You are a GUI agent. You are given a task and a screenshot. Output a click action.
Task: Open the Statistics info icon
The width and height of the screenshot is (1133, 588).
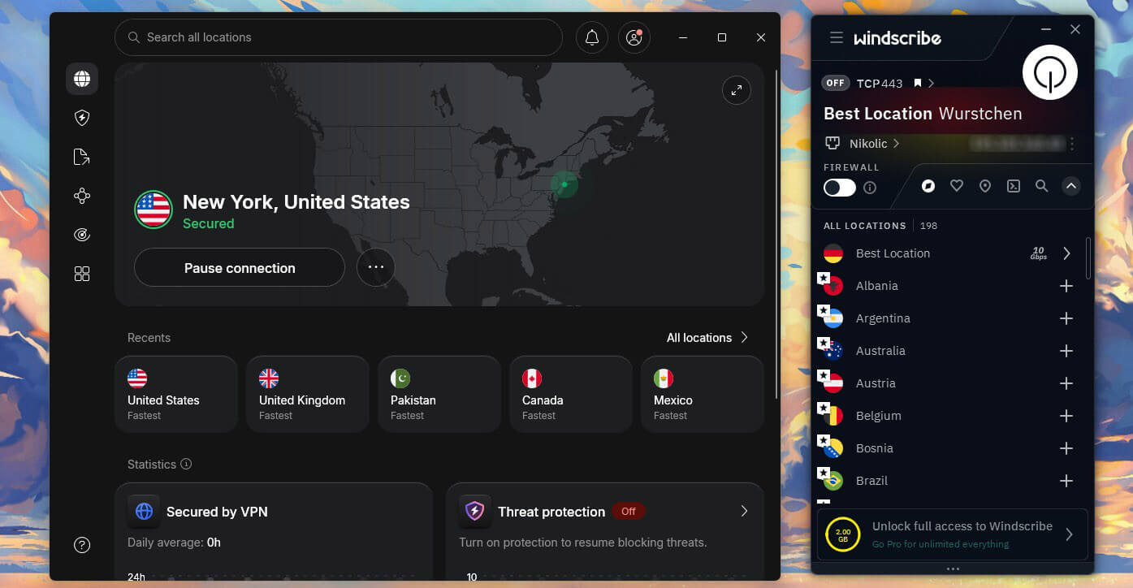click(x=186, y=465)
